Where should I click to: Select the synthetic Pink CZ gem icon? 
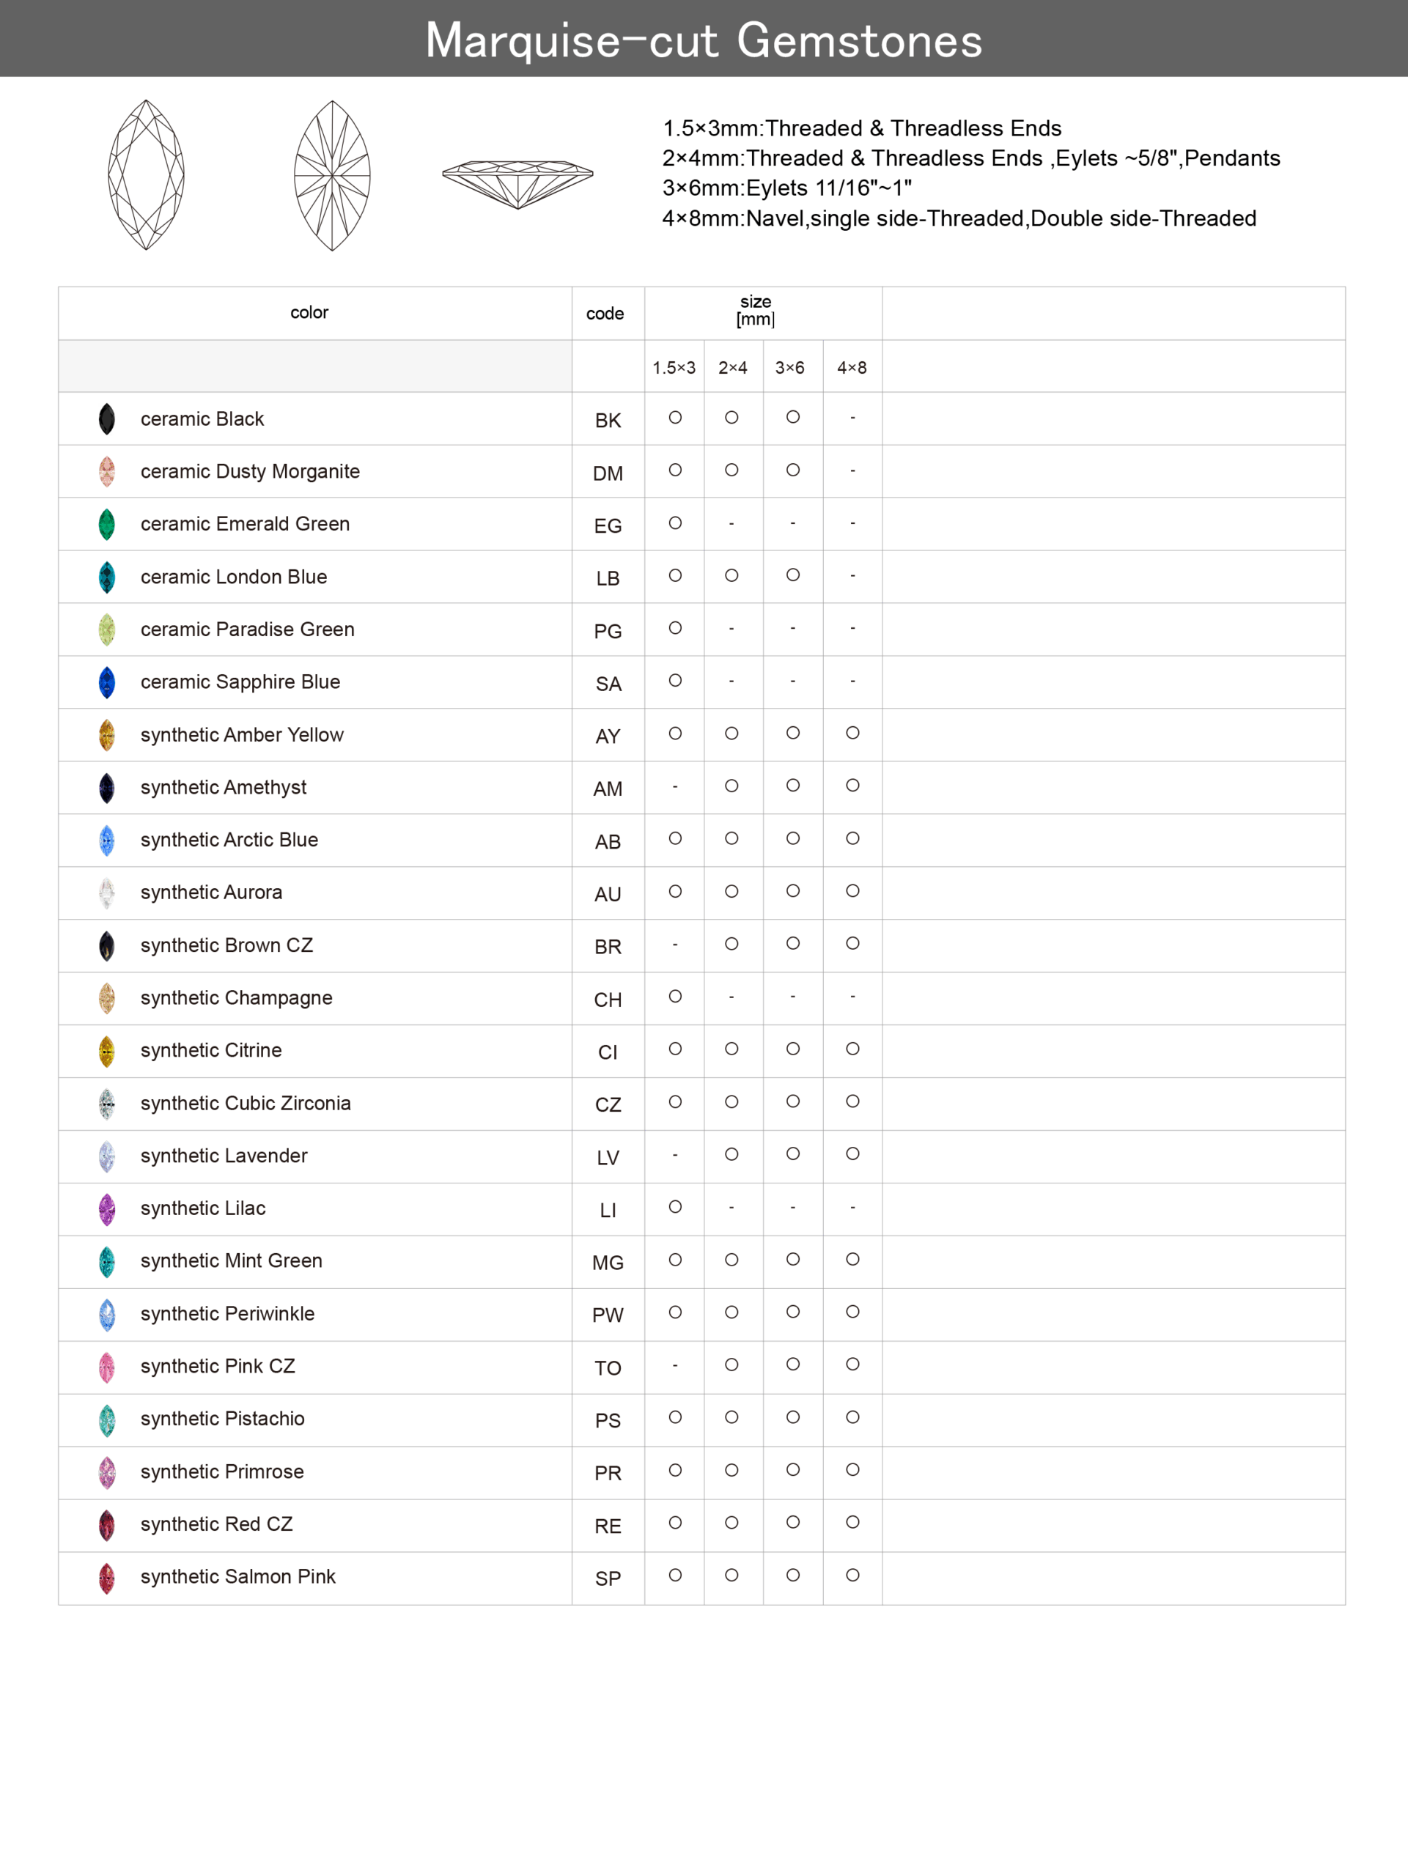pyautogui.click(x=107, y=1366)
